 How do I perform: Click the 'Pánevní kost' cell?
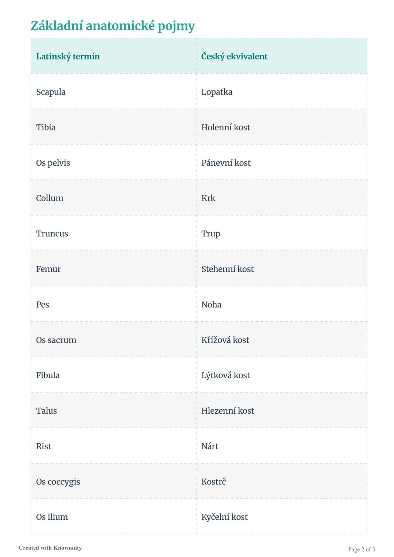226,163
